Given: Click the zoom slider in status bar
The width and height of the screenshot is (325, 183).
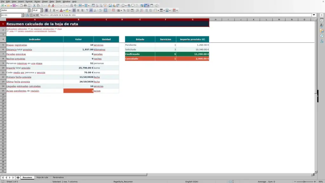Looking at the screenshot, I should tap(305, 181).
